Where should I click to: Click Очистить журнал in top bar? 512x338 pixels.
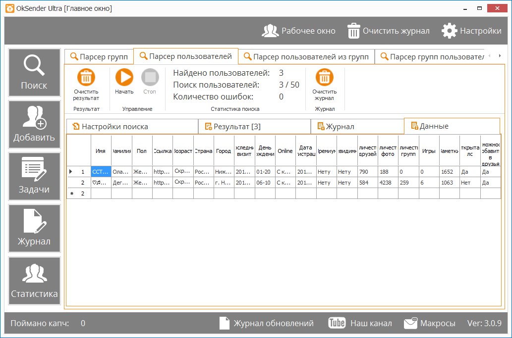coord(388,31)
